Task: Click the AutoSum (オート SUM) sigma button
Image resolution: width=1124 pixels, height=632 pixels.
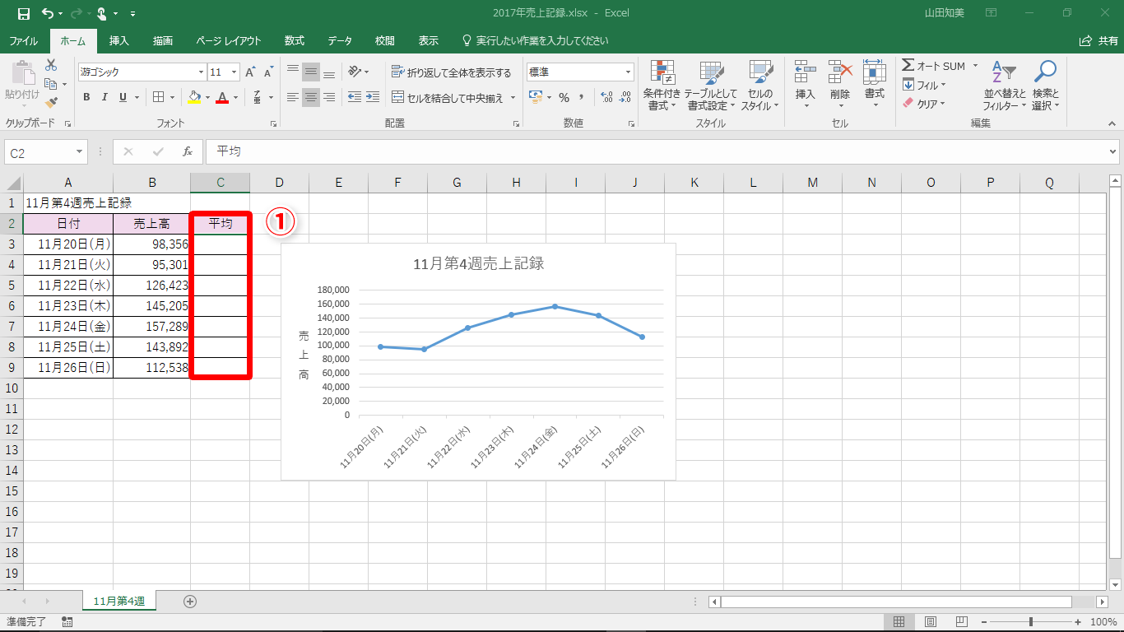Action: point(934,66)
